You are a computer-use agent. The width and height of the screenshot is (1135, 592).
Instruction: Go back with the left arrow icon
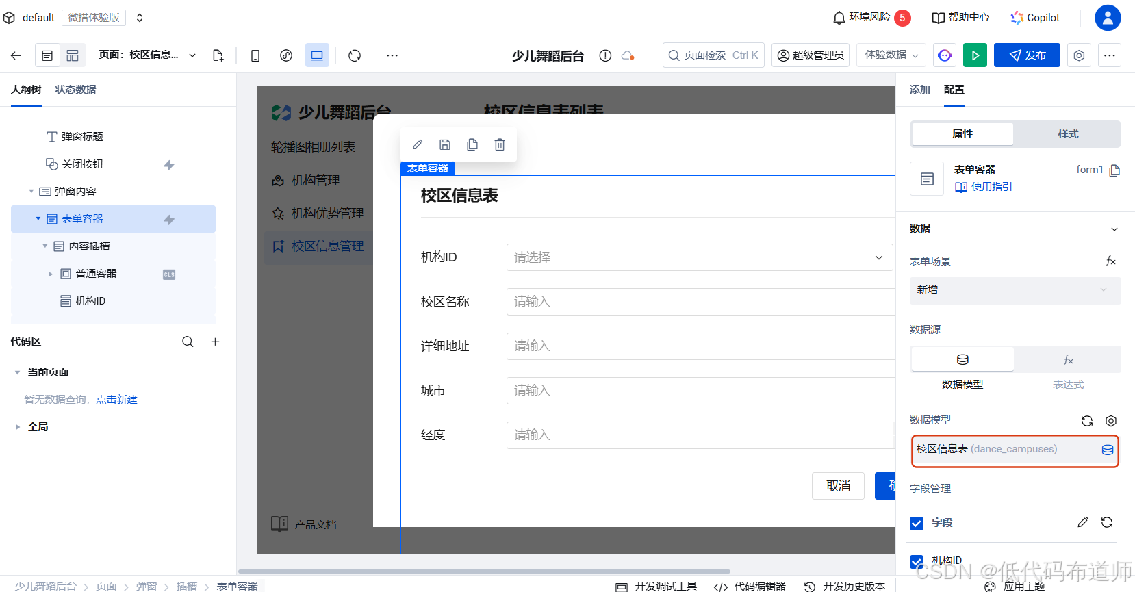pos(16,55)
